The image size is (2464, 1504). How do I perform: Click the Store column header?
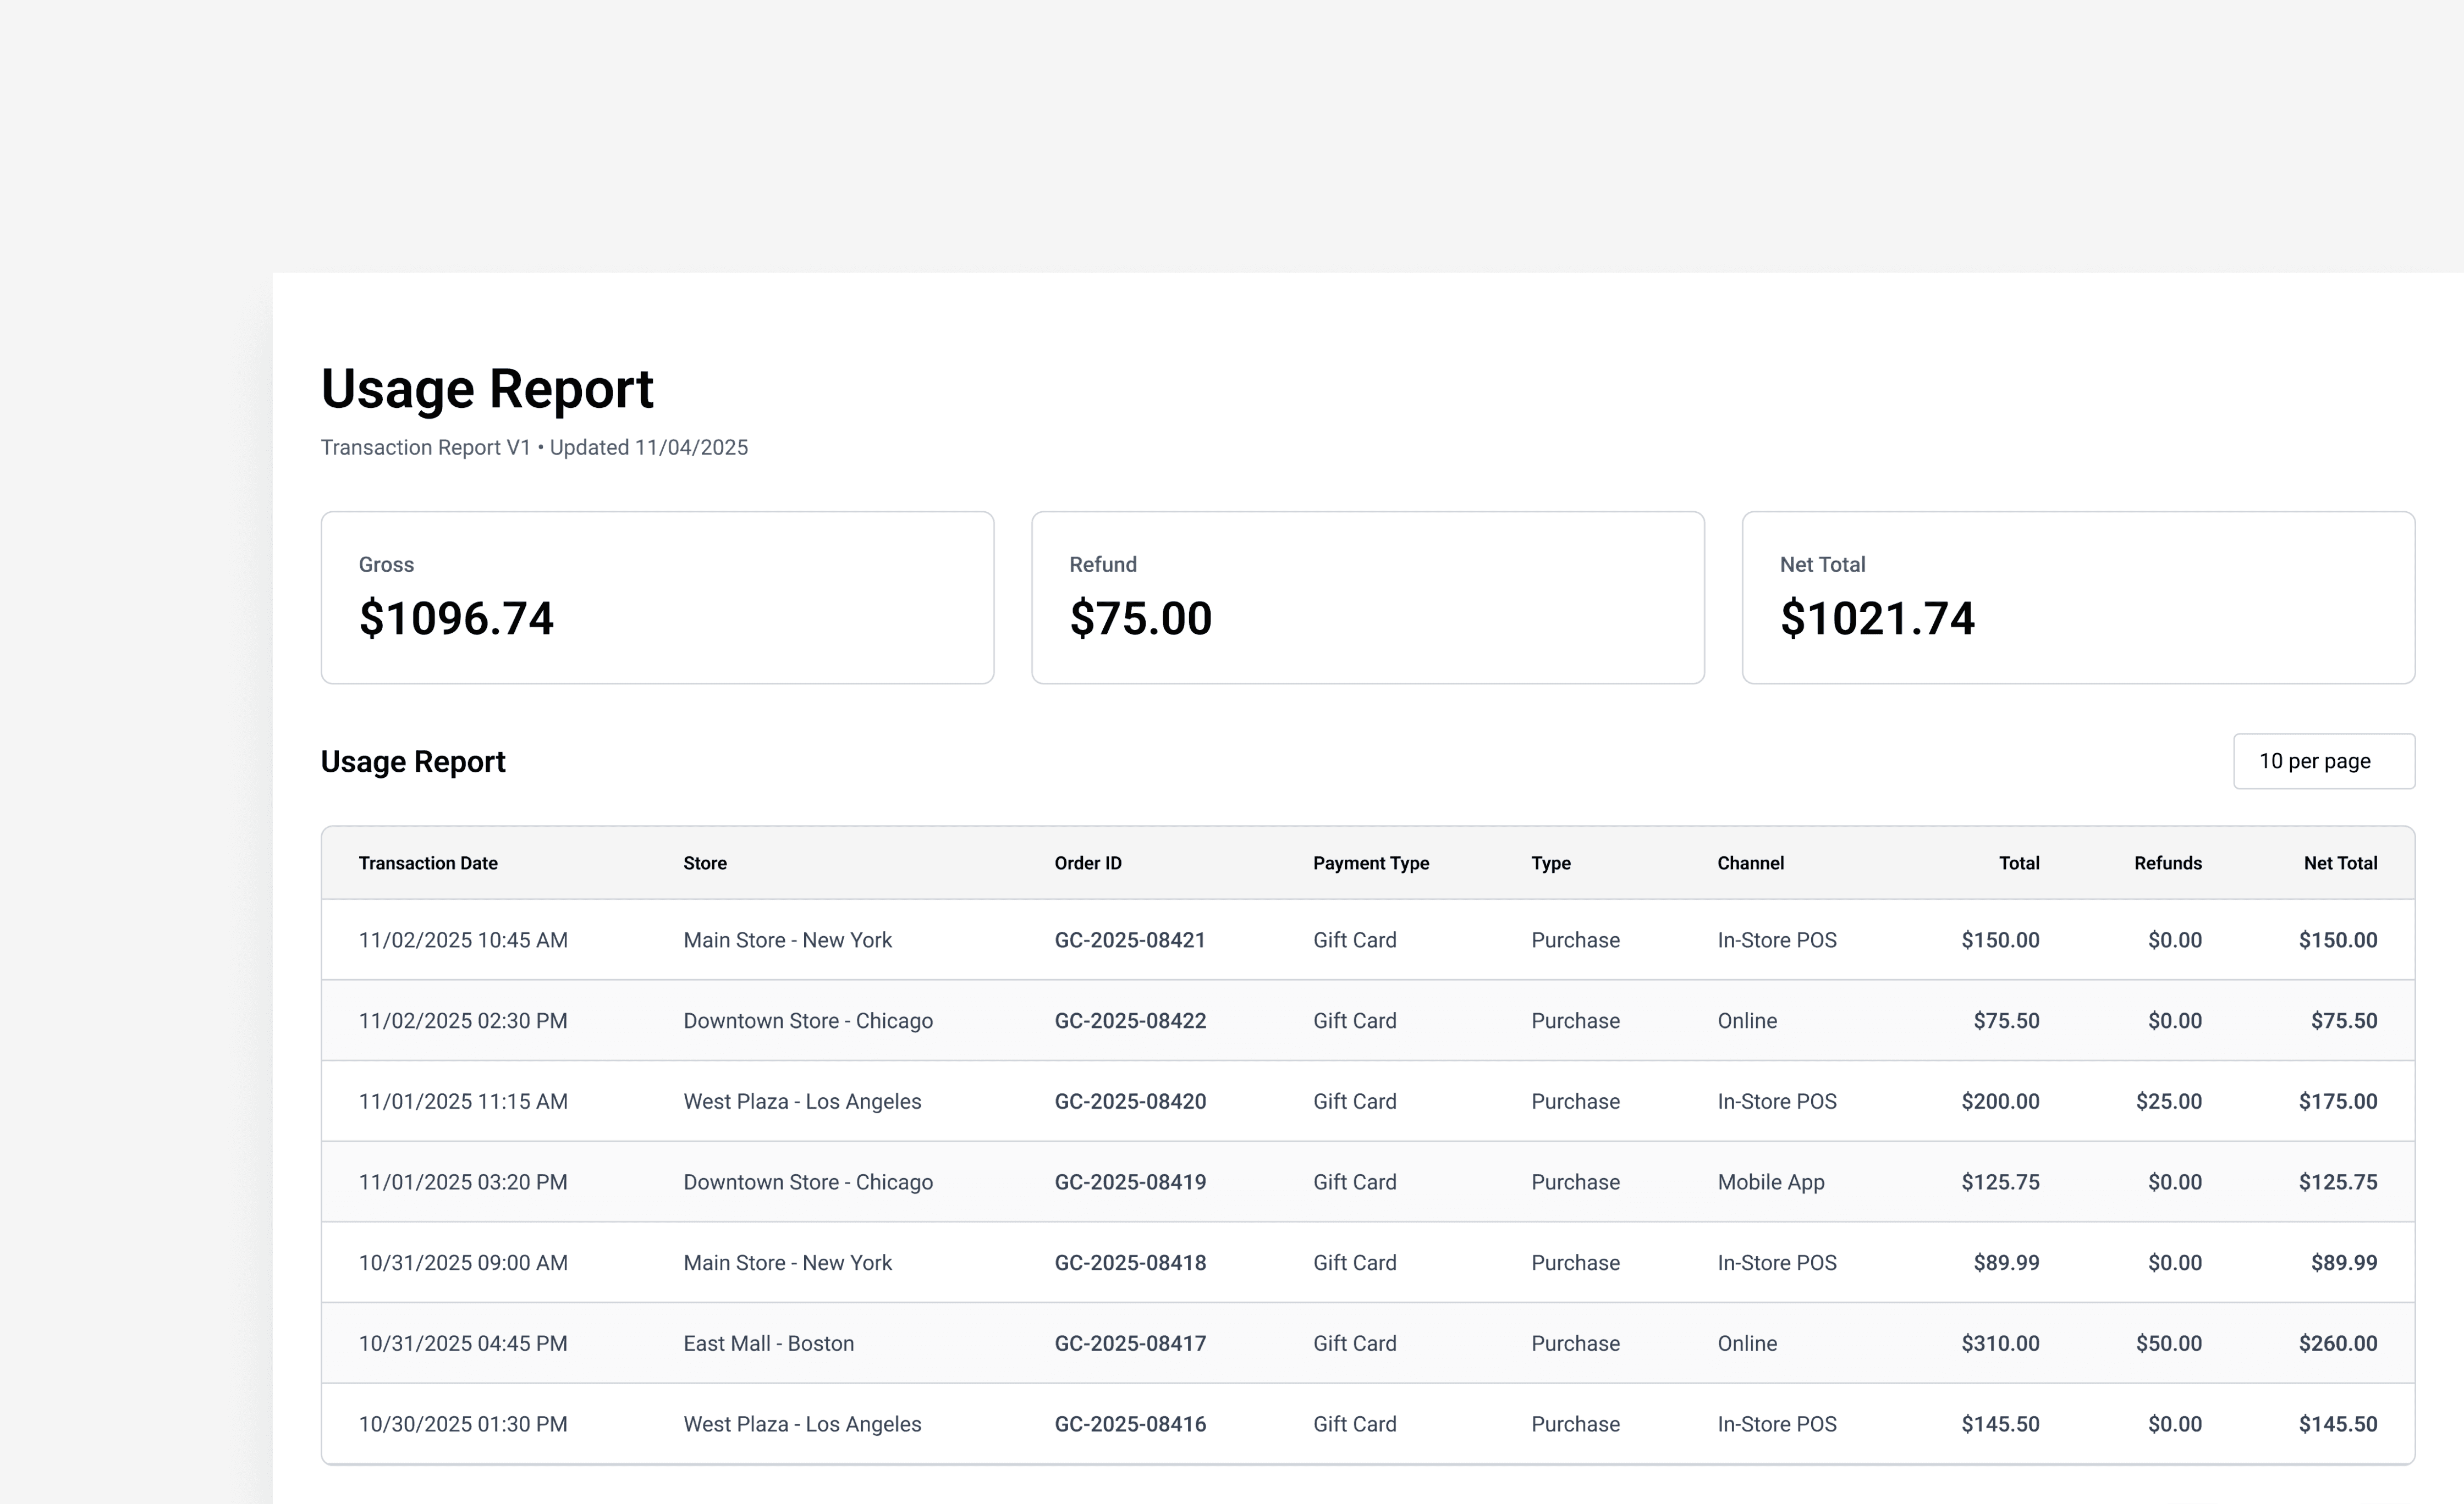pos(705,864)
